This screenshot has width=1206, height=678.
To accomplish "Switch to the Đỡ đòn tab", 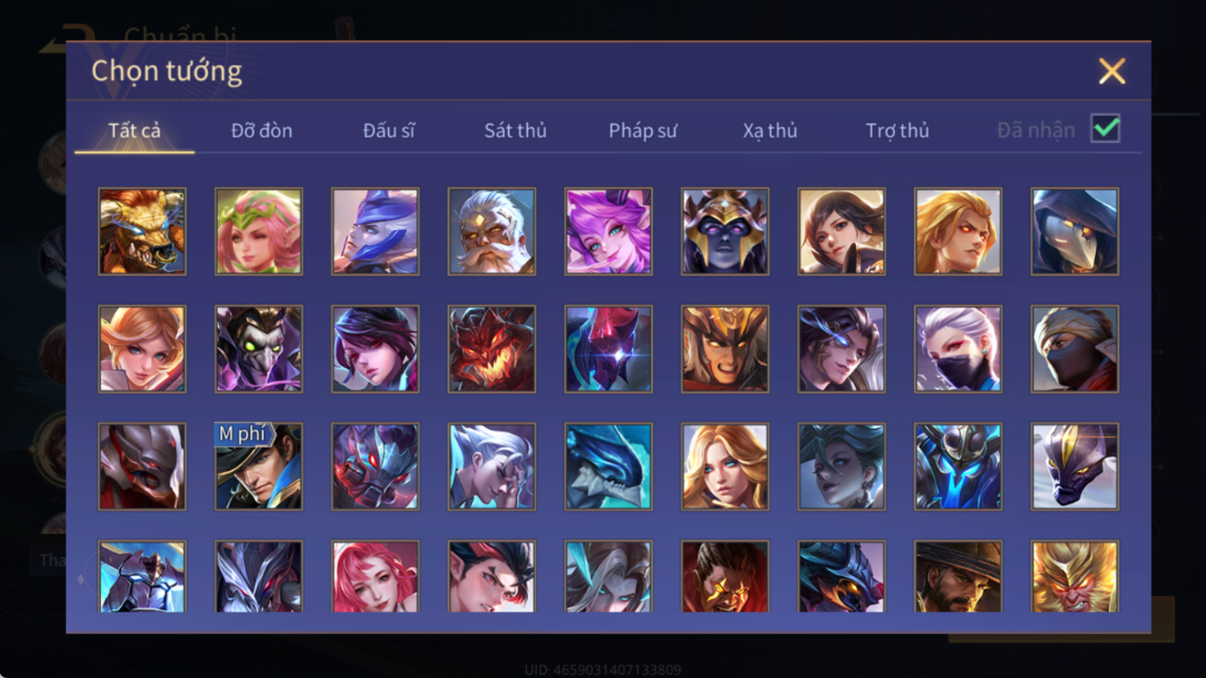I will [x=261, y=131].
